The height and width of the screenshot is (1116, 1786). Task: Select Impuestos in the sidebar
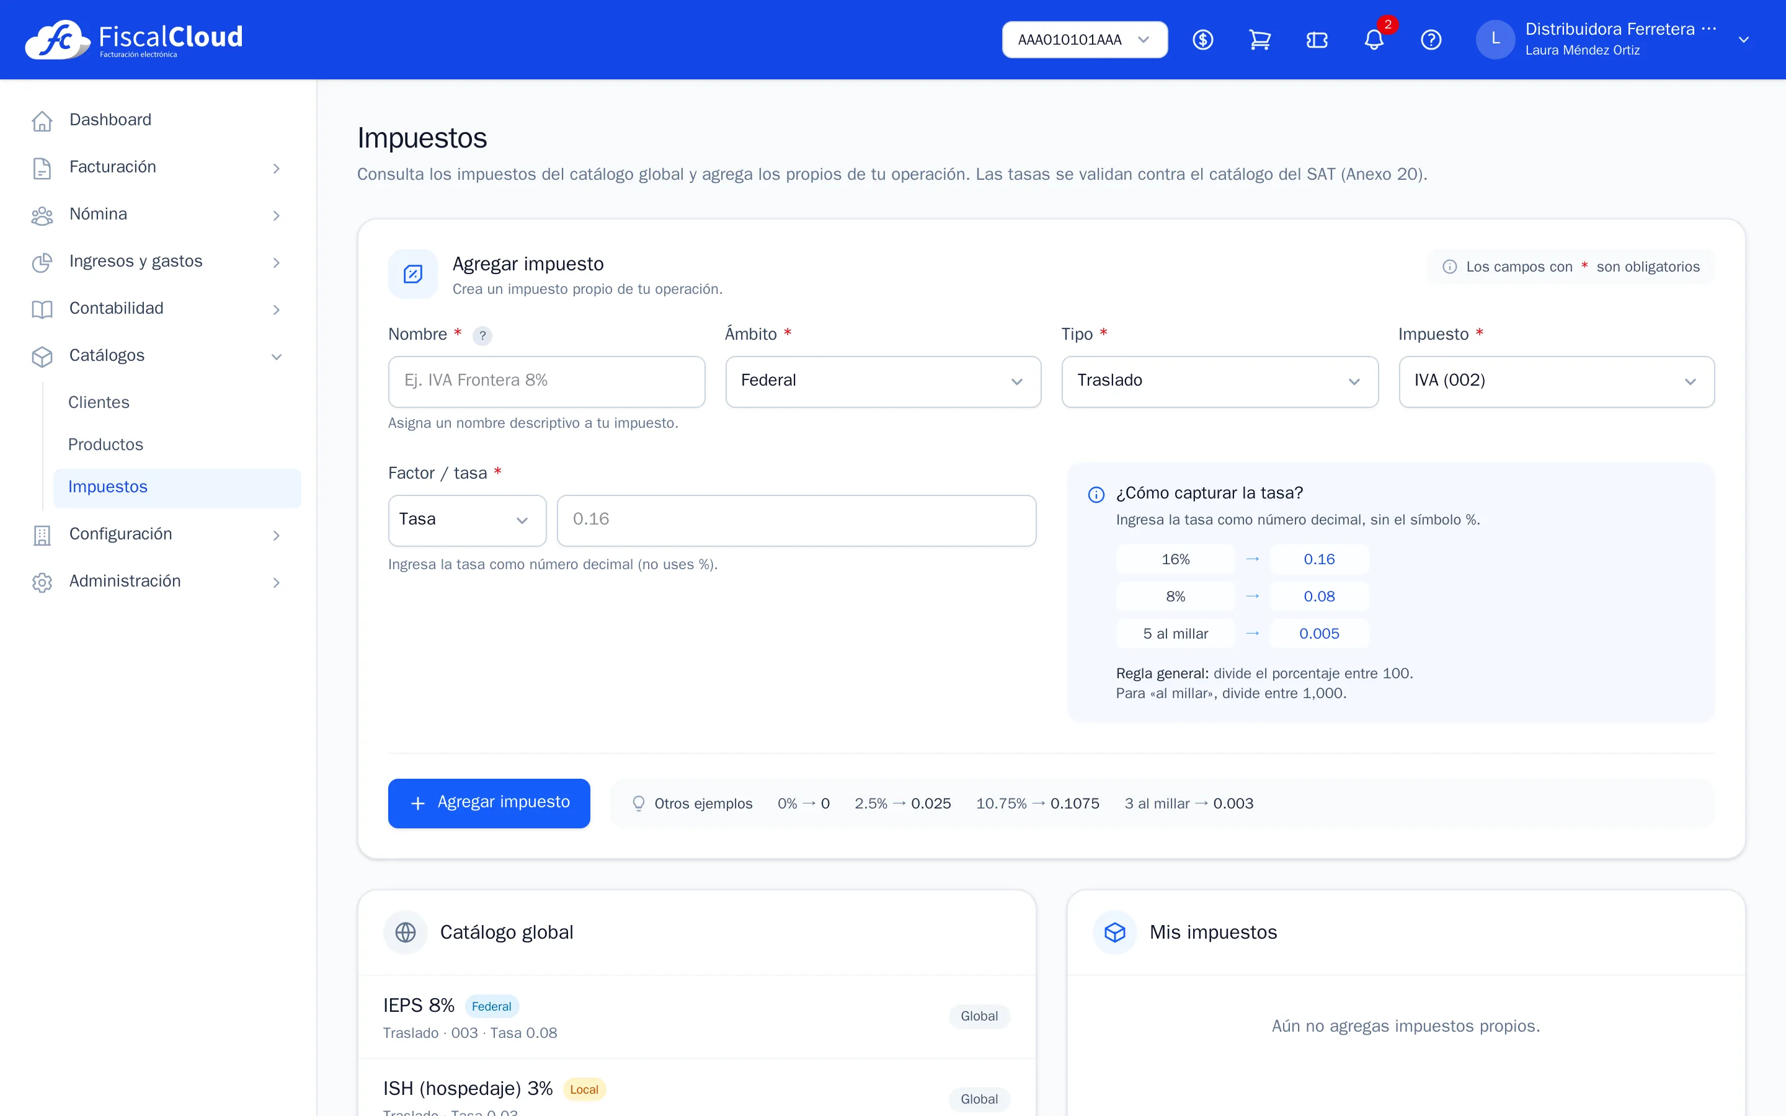[177, 487]
